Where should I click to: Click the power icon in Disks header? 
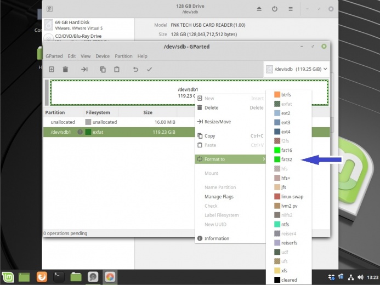275,9
